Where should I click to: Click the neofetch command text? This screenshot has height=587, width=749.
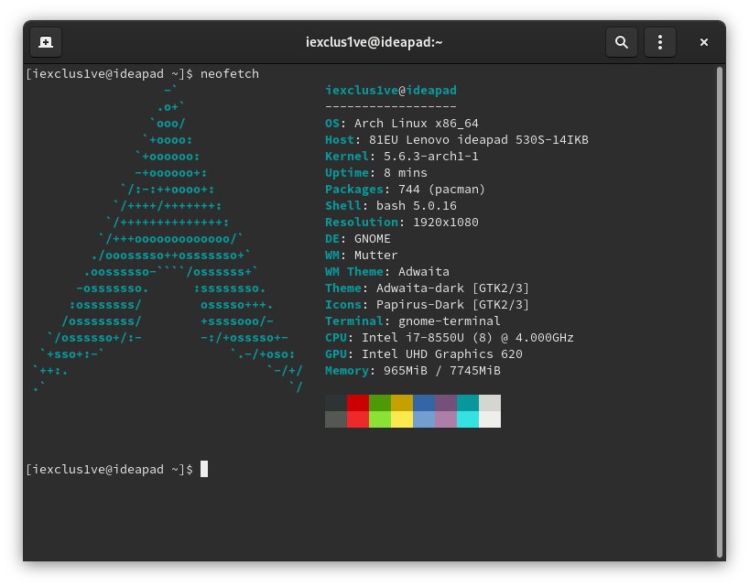pos(229,74)
